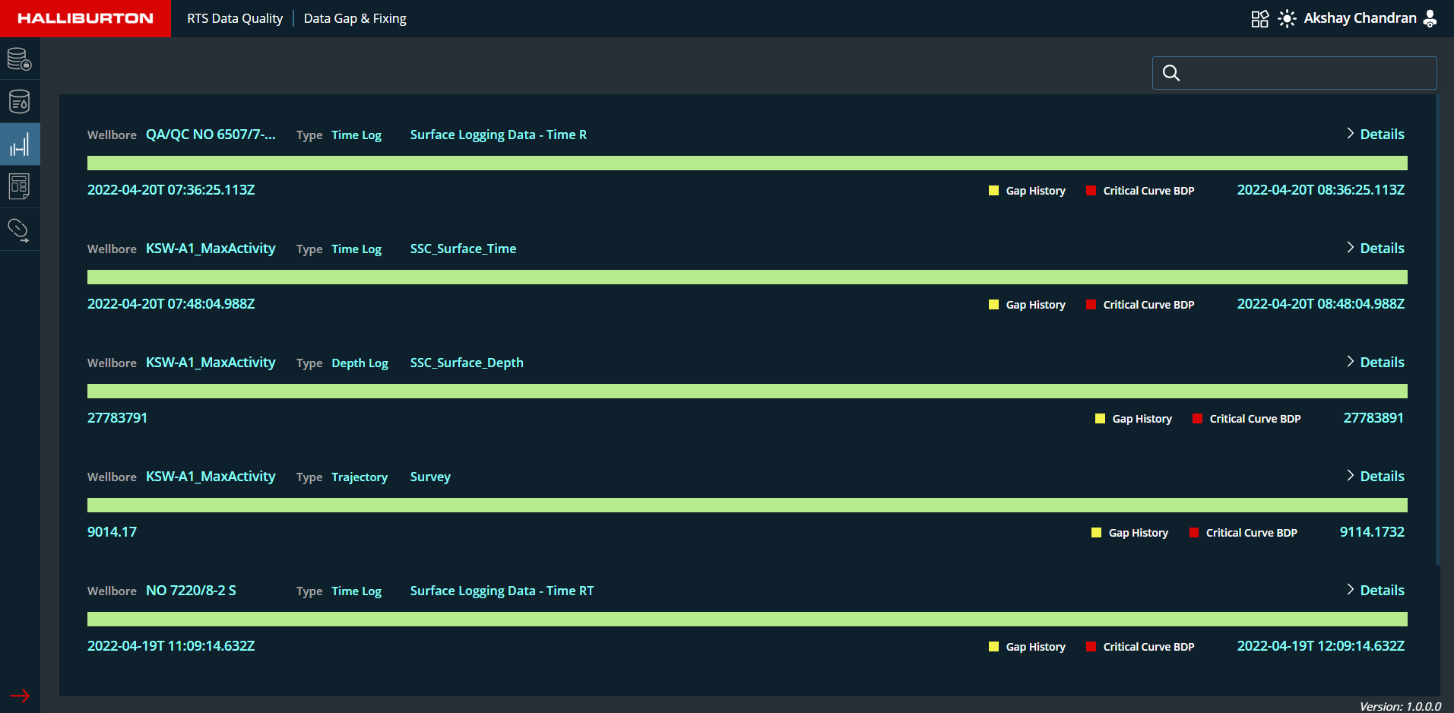The height and width of the screenshot is (713, 1454).
Task: Open the Data Gap & Fixing tab
Action: 355,18
